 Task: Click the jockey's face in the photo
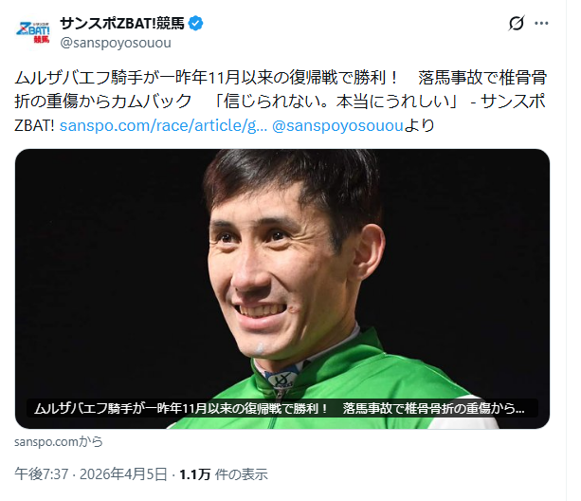pyautogui.click(x=281, y=270)
